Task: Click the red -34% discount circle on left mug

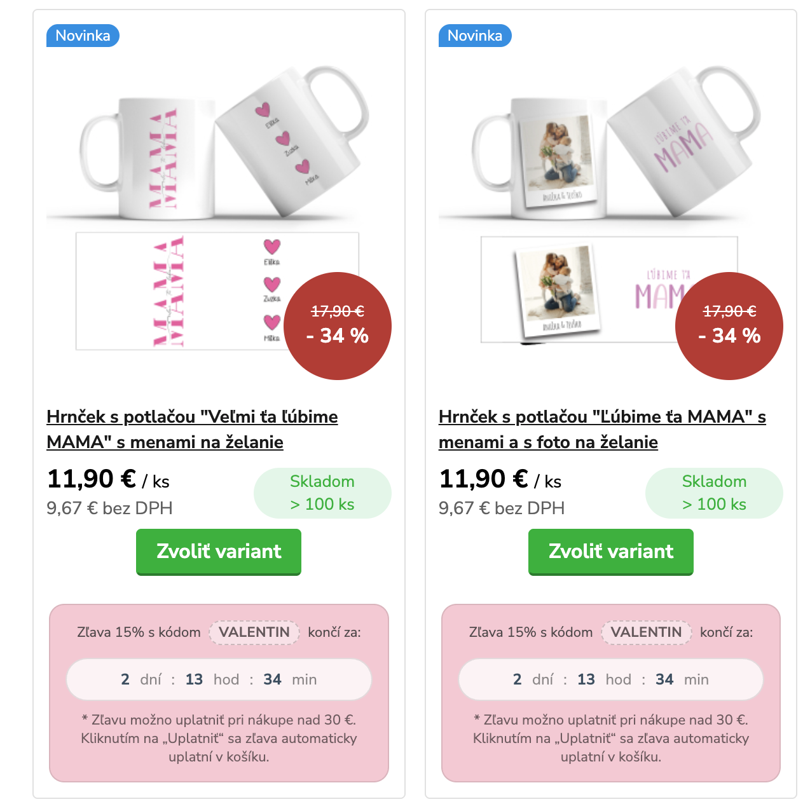Action: coord(338,326)
